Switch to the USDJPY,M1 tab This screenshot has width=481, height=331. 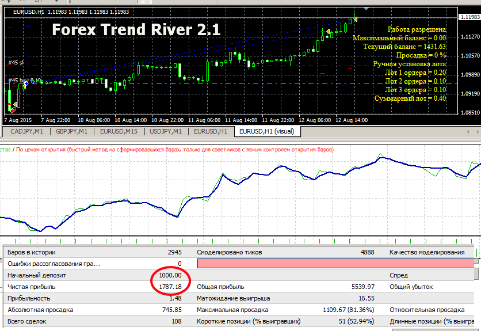coord(166,131)
